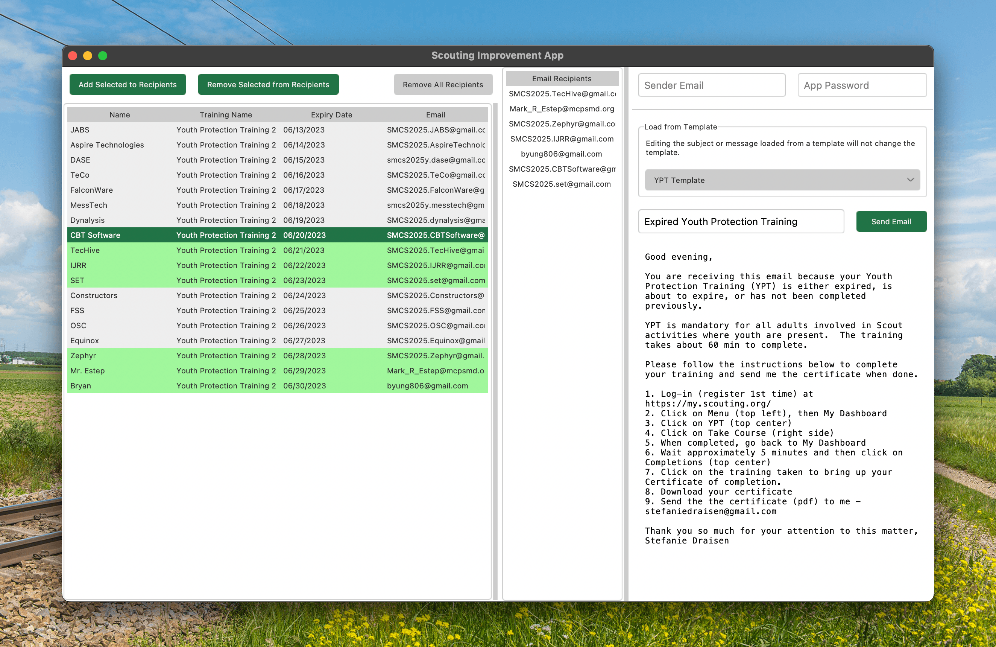Select the Dynalysis row in the table
This screenshot has height=647, width=996.
point(167,220)
